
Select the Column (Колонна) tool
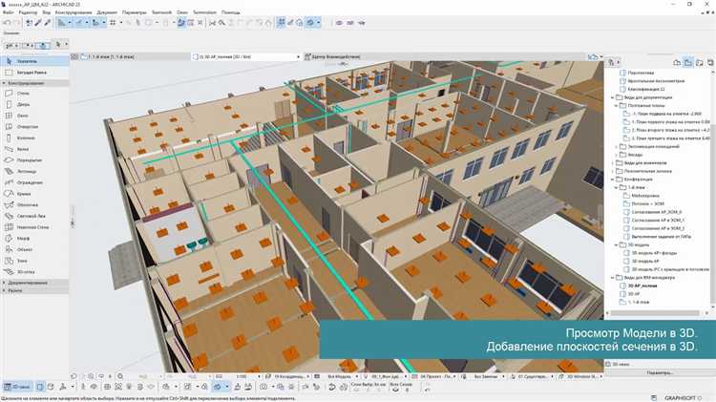34,138
